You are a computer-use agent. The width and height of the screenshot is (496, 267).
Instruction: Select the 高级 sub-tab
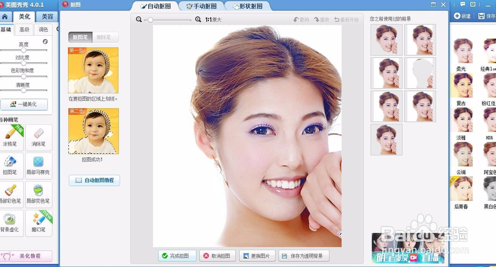(x=24, y=29)
